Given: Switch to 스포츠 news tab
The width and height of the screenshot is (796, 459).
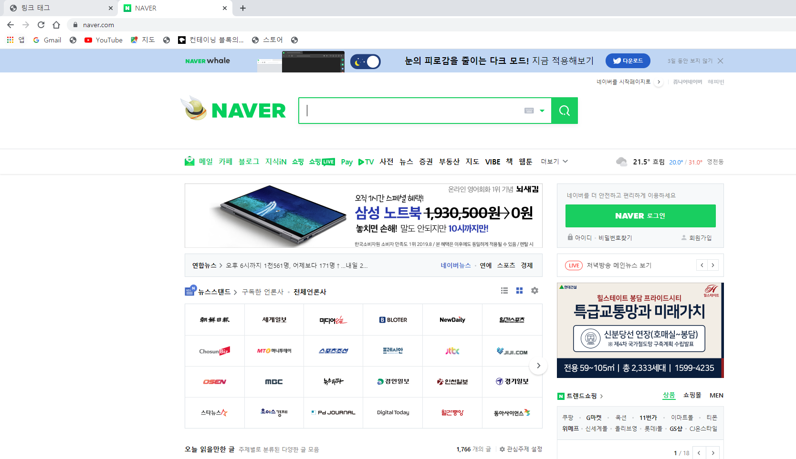Looking at the screenshot, I should [506, 265].
